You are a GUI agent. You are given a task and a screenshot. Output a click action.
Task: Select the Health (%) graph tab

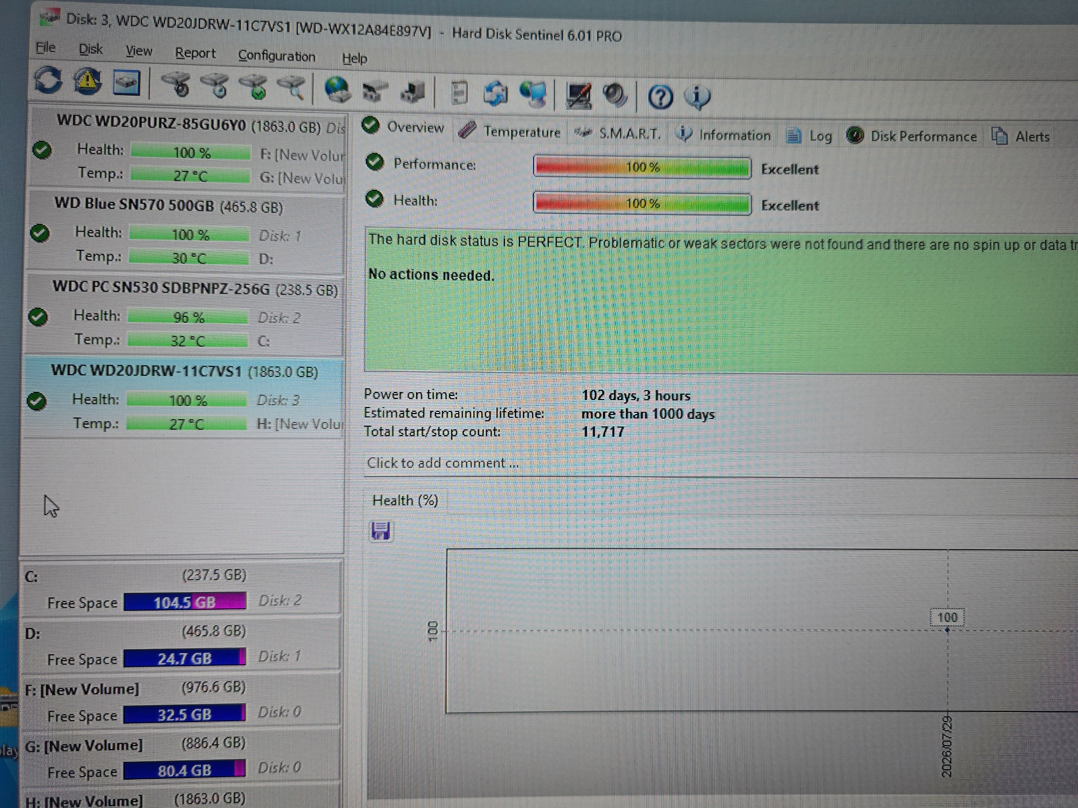(405, 500)
